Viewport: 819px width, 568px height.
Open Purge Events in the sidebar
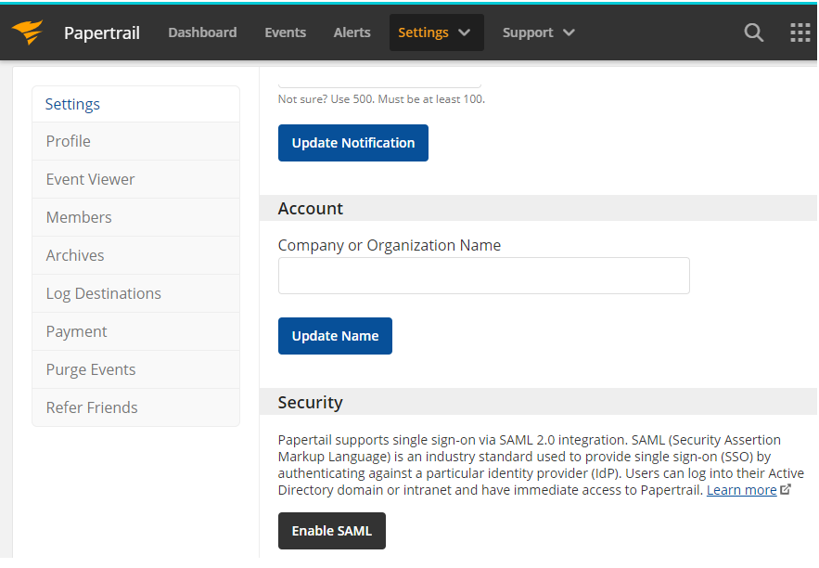135,369
